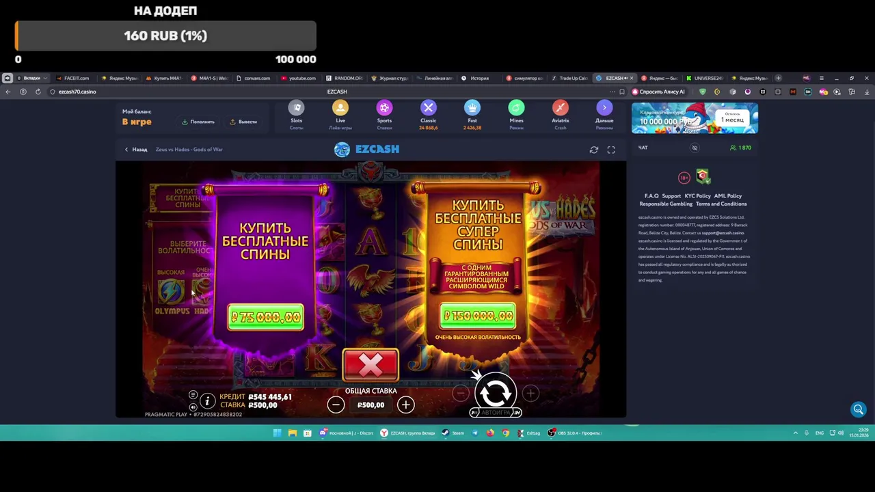
Task: Open Discord from the taskbar
Action: click(347, 433)
